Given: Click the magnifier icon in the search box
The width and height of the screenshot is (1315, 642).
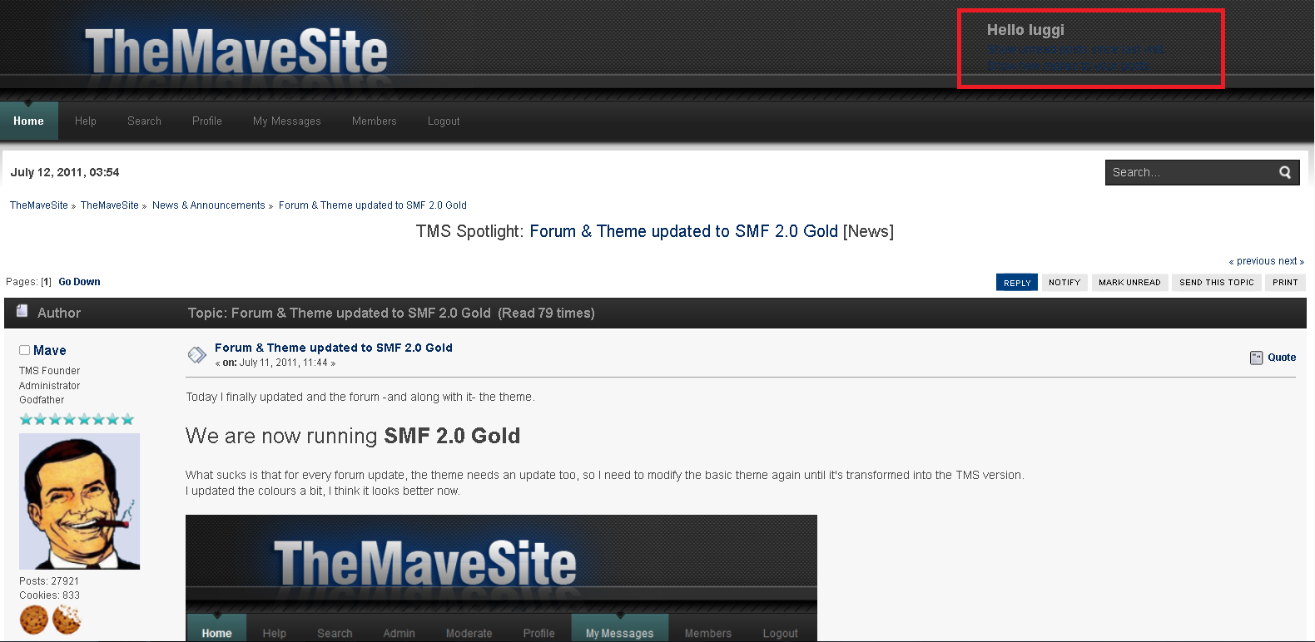Looking at the screenshot, I should [1285, 172].
